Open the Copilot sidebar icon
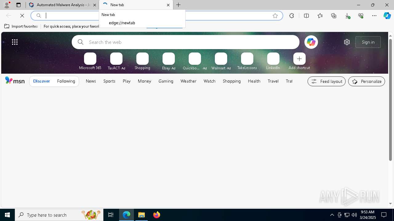The image size is (394, 221). pyautogui.click(x=387, y=16)
